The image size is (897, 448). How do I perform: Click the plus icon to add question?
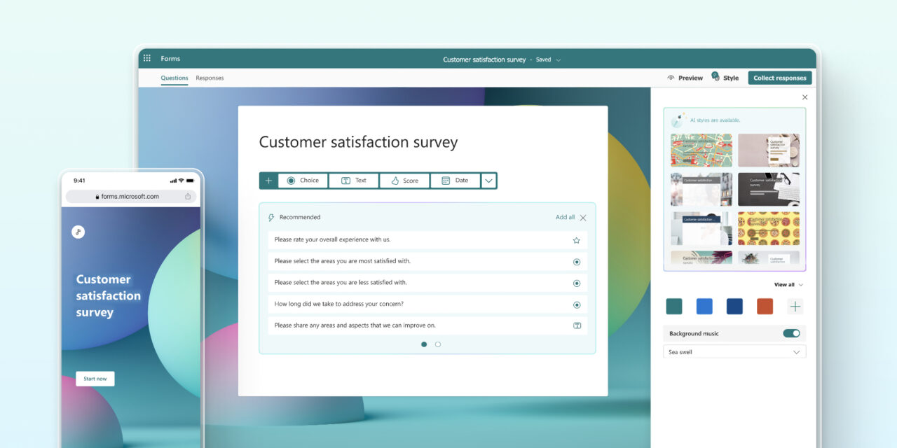pos(268,181)
